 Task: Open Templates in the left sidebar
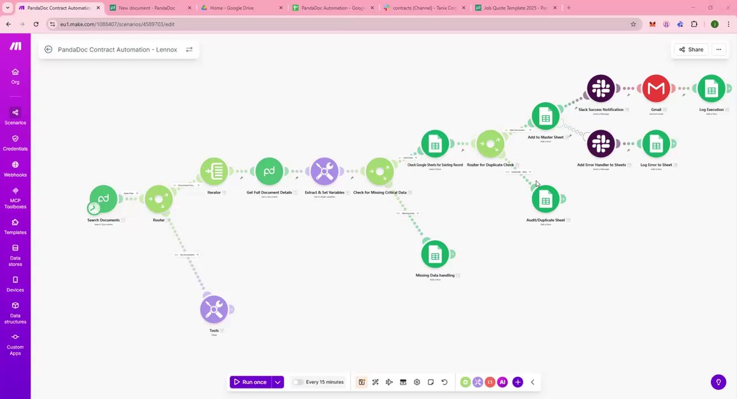(x=16, y=226)
